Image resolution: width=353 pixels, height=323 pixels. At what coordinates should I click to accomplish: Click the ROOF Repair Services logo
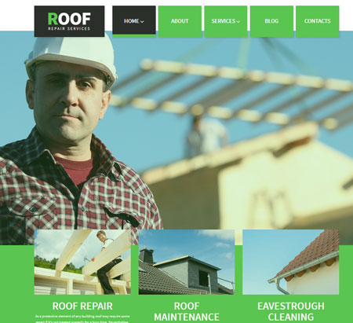click(69, 21)
